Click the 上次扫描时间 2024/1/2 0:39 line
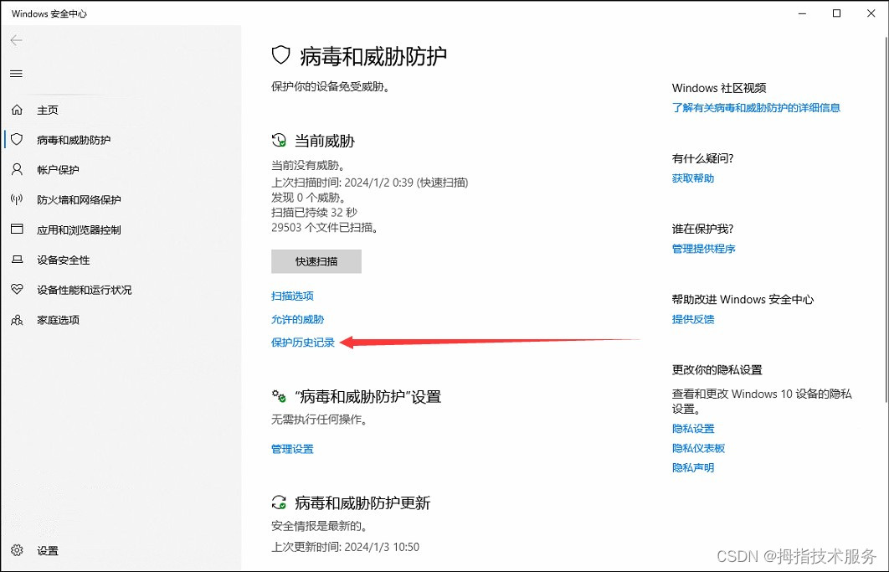This screenshot has width=889, height=572. 370,183
